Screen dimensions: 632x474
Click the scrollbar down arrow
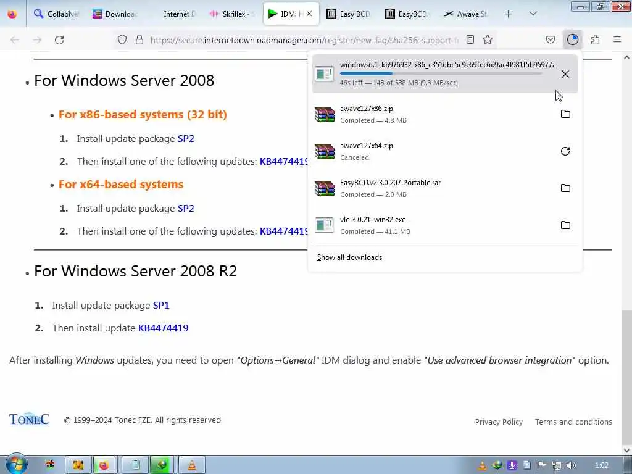coord(626,450)
